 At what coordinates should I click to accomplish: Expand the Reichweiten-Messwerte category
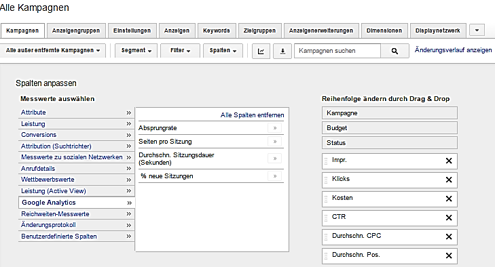tap(77, 214)
